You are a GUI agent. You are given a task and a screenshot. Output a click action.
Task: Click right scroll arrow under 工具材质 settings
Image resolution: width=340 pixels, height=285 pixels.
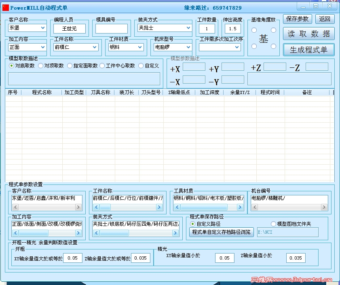pos(240,207)
